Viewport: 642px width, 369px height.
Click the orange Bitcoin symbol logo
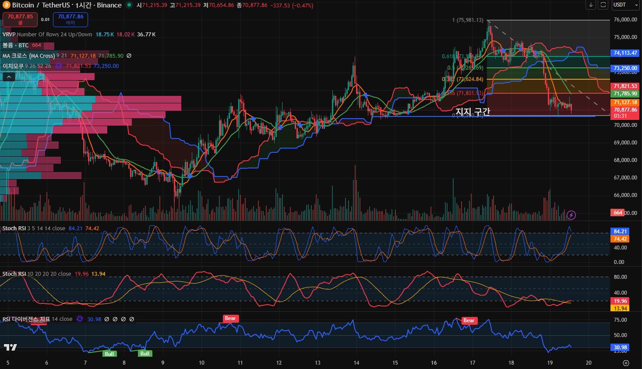point(6,5)
